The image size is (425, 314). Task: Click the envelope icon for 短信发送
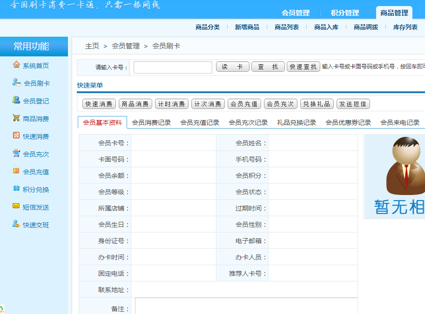[x=16, y=206]
